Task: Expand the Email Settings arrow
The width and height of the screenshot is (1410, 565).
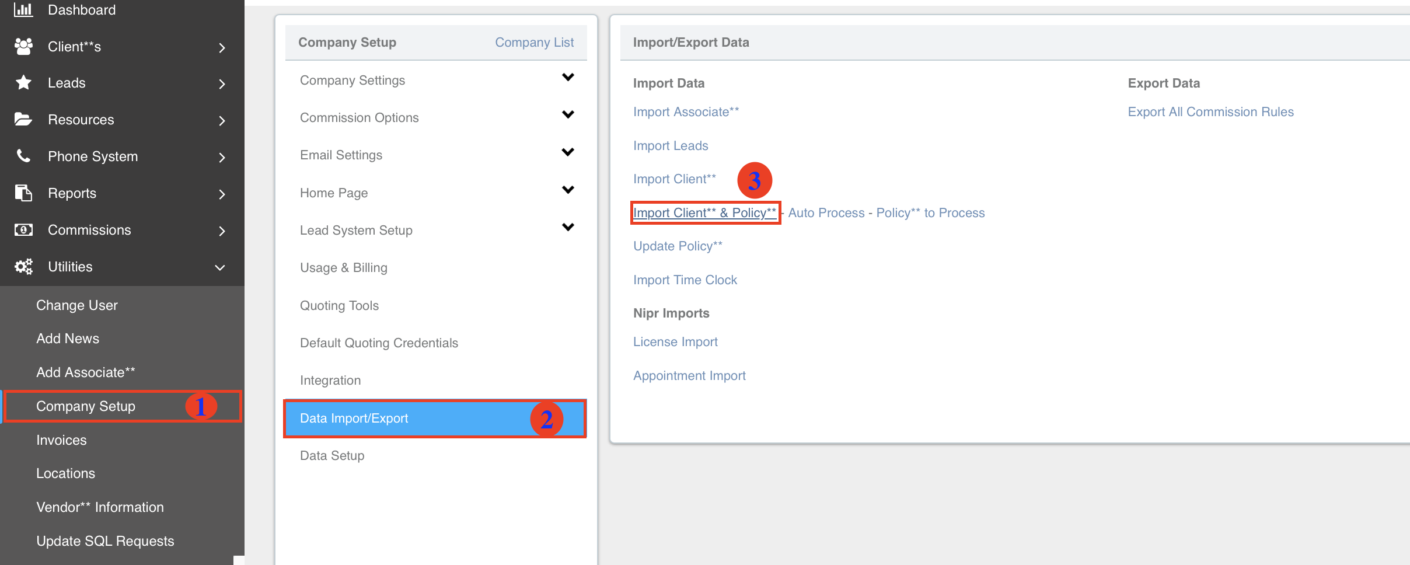Action: (x=568, y=152)
